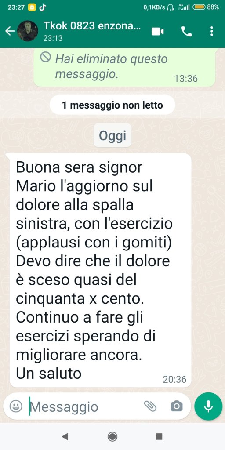The image size is (225, 450).
Task: Select the deleted message bubble
Action: coord(124,67)
